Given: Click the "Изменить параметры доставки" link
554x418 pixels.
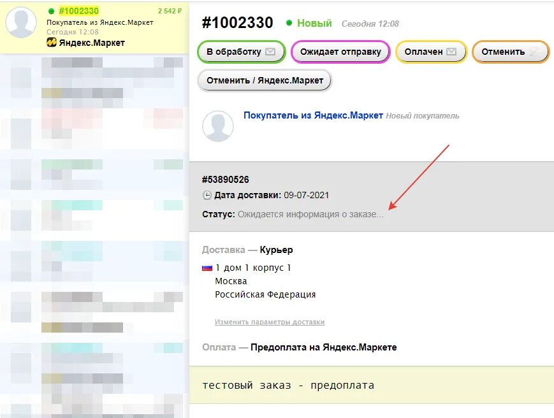Looking at the screenshot, I should pos(270,322).
